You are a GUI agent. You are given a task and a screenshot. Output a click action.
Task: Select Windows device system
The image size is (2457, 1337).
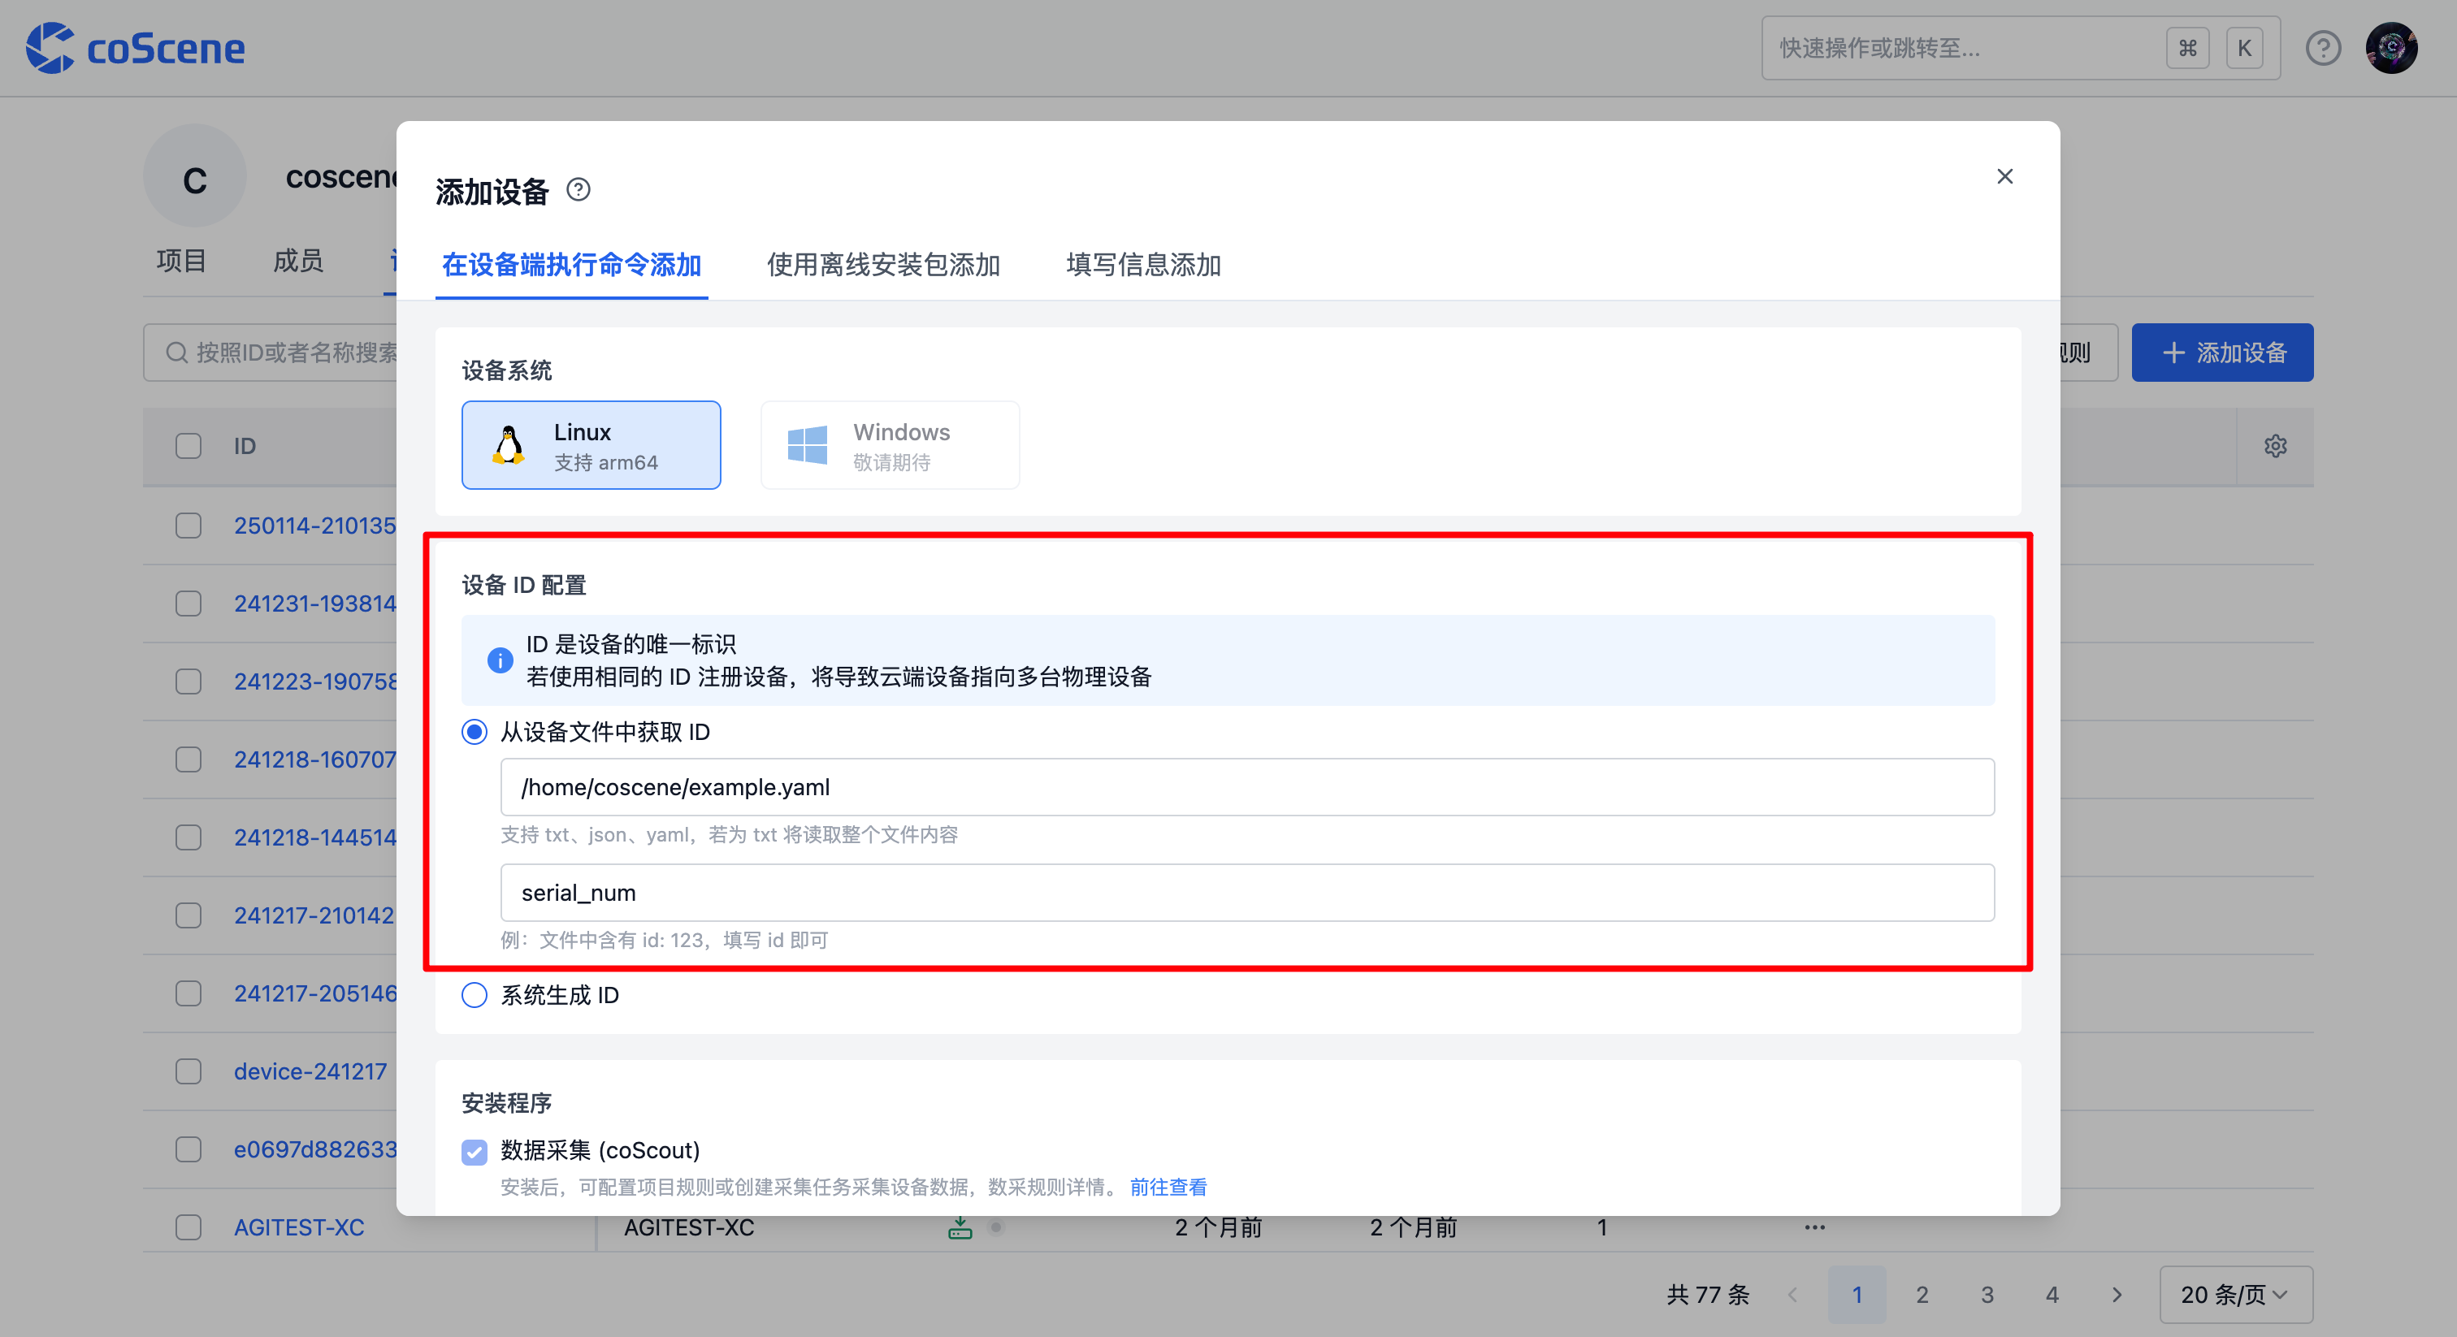[890, 445]
